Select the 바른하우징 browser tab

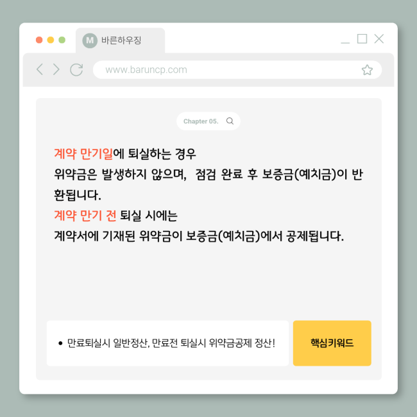[x=120, y=40]
